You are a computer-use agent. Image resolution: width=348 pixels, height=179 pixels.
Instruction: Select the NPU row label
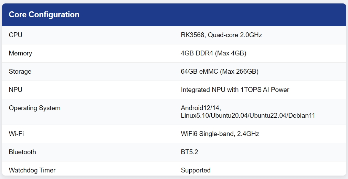coord(15,90)
